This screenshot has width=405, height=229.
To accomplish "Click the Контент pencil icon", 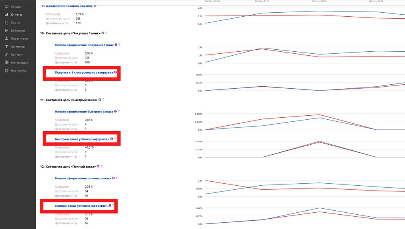I will pos(7,54).
